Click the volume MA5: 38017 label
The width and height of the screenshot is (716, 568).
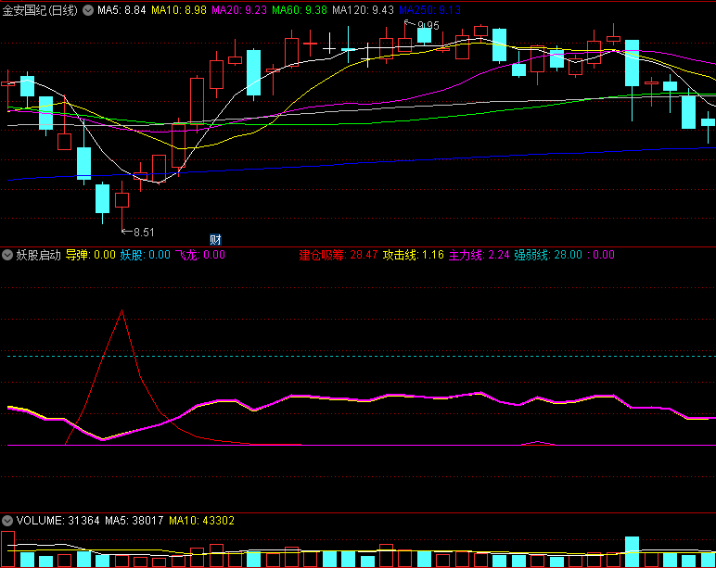(x=134, y=520)
